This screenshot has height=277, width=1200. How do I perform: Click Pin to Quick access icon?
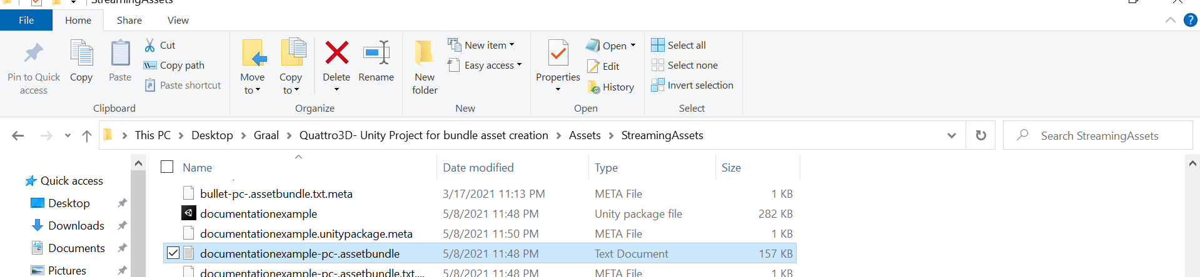click(x=34, y=54)
